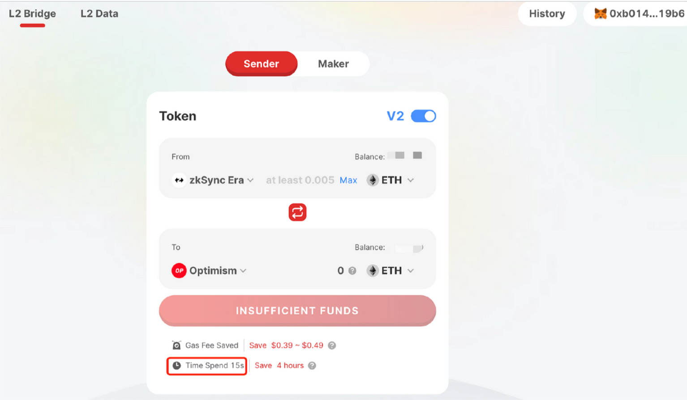Click the Insufficient Funds button
Screen dimensions: 687x400
pos(297,311)
